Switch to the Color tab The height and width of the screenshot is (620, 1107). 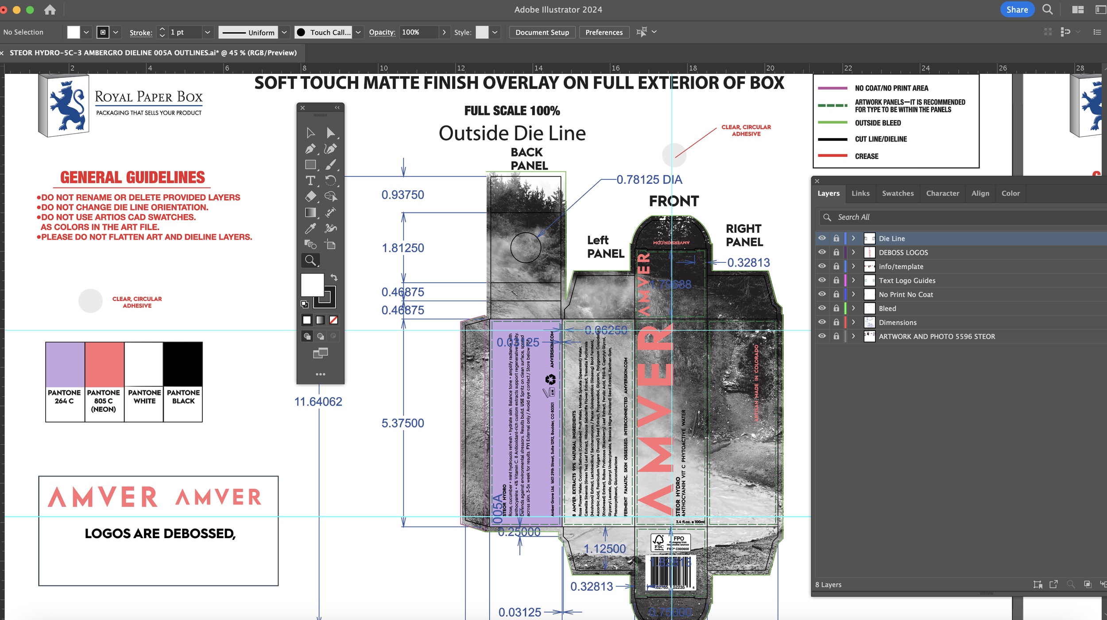point(1010,193)
